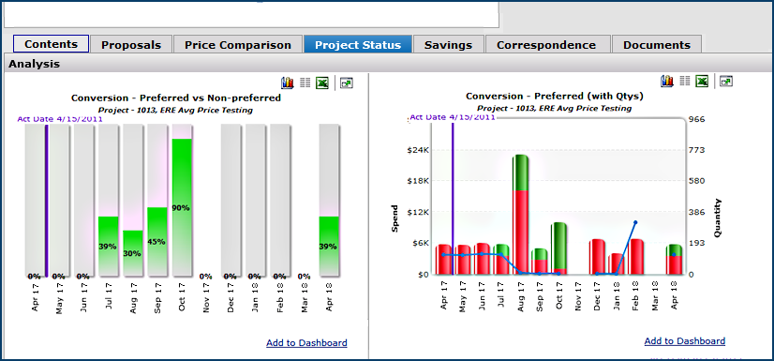
Task: Click the Apr 17 red spend bar
Action: click(x=443, y=260)
